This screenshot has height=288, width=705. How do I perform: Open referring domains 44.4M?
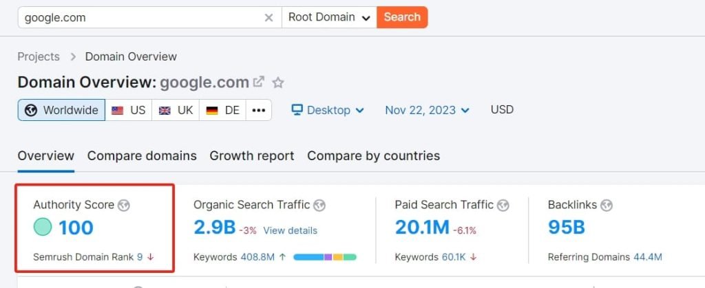tap(647, 257)
